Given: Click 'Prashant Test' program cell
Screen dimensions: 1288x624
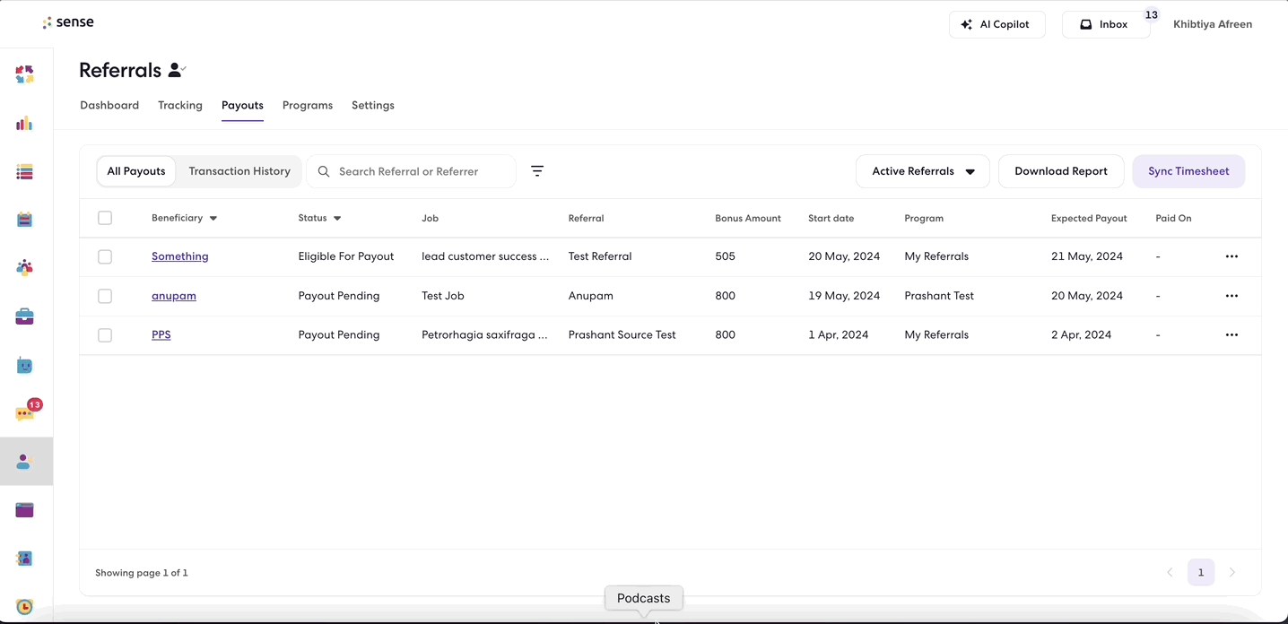Looking at the screenshot, I should 939,296.
